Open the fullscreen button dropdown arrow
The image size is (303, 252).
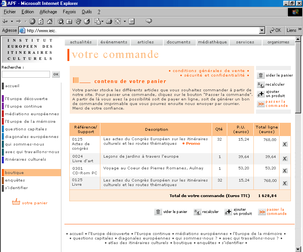[x=125, y=21]
